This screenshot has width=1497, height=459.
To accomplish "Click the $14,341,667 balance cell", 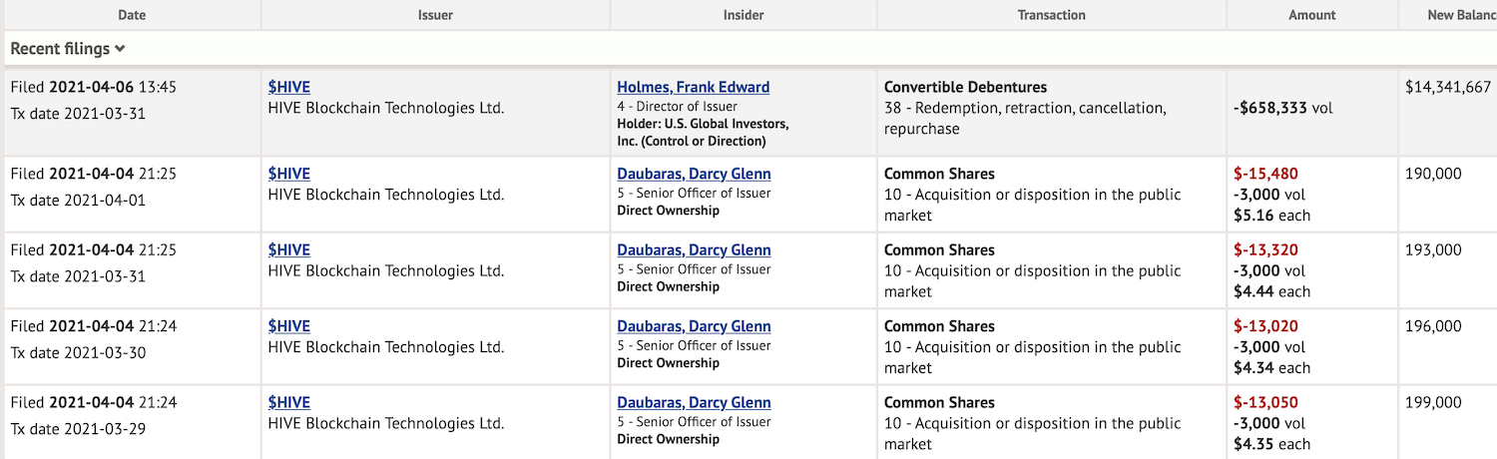I will [x=1447, y=87].
